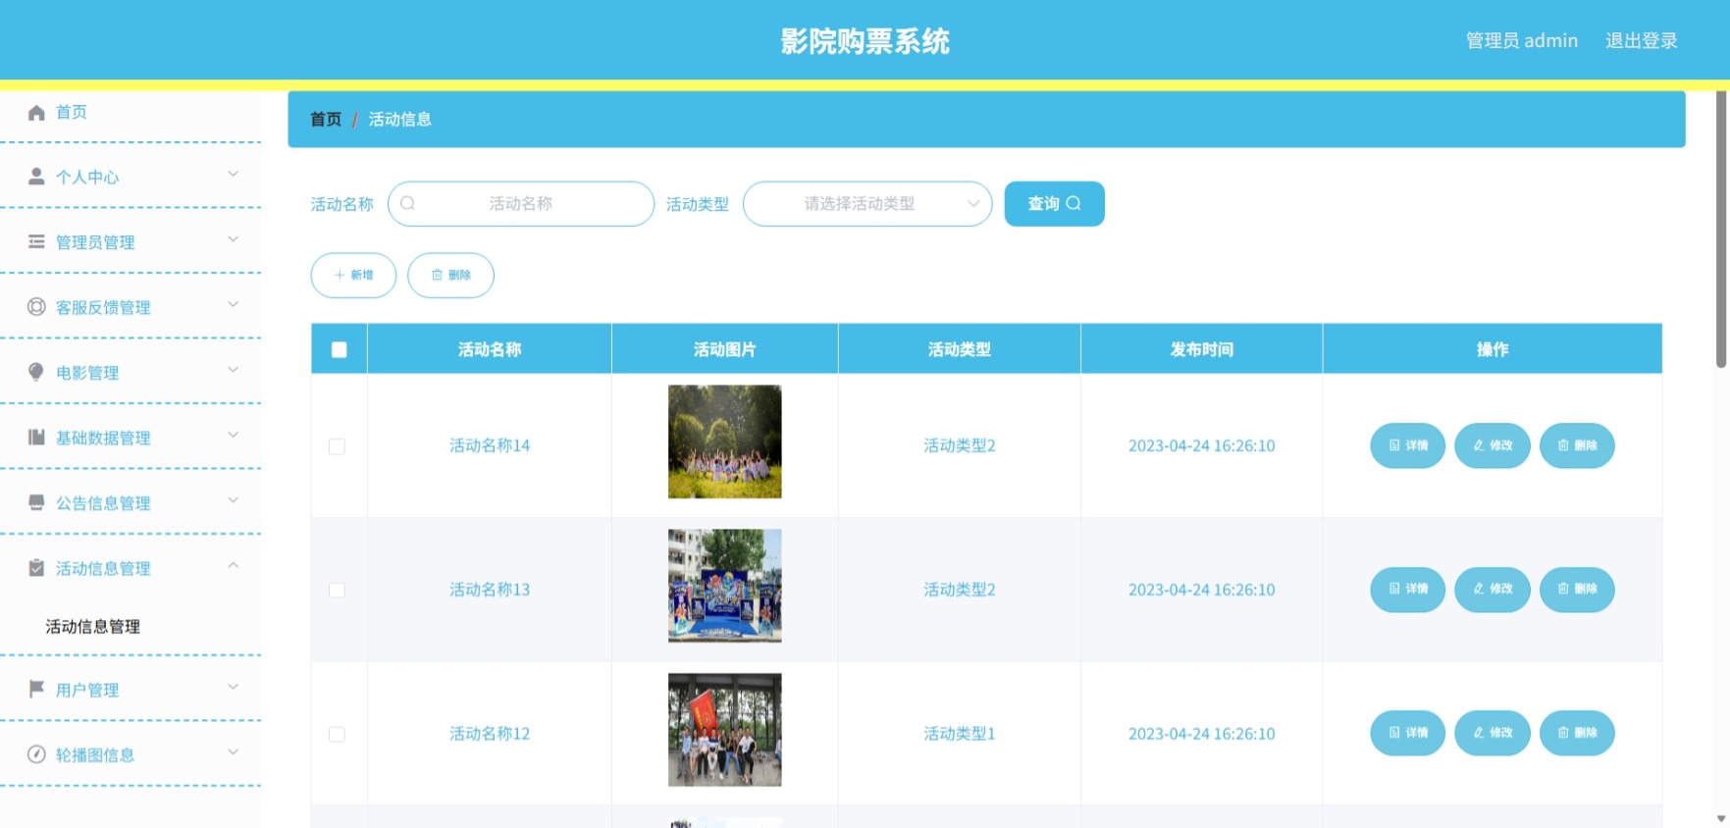The image size is (1730, 828).
Task: Click the flag icon beside 用户管理
Action: [x=36, y=689]
